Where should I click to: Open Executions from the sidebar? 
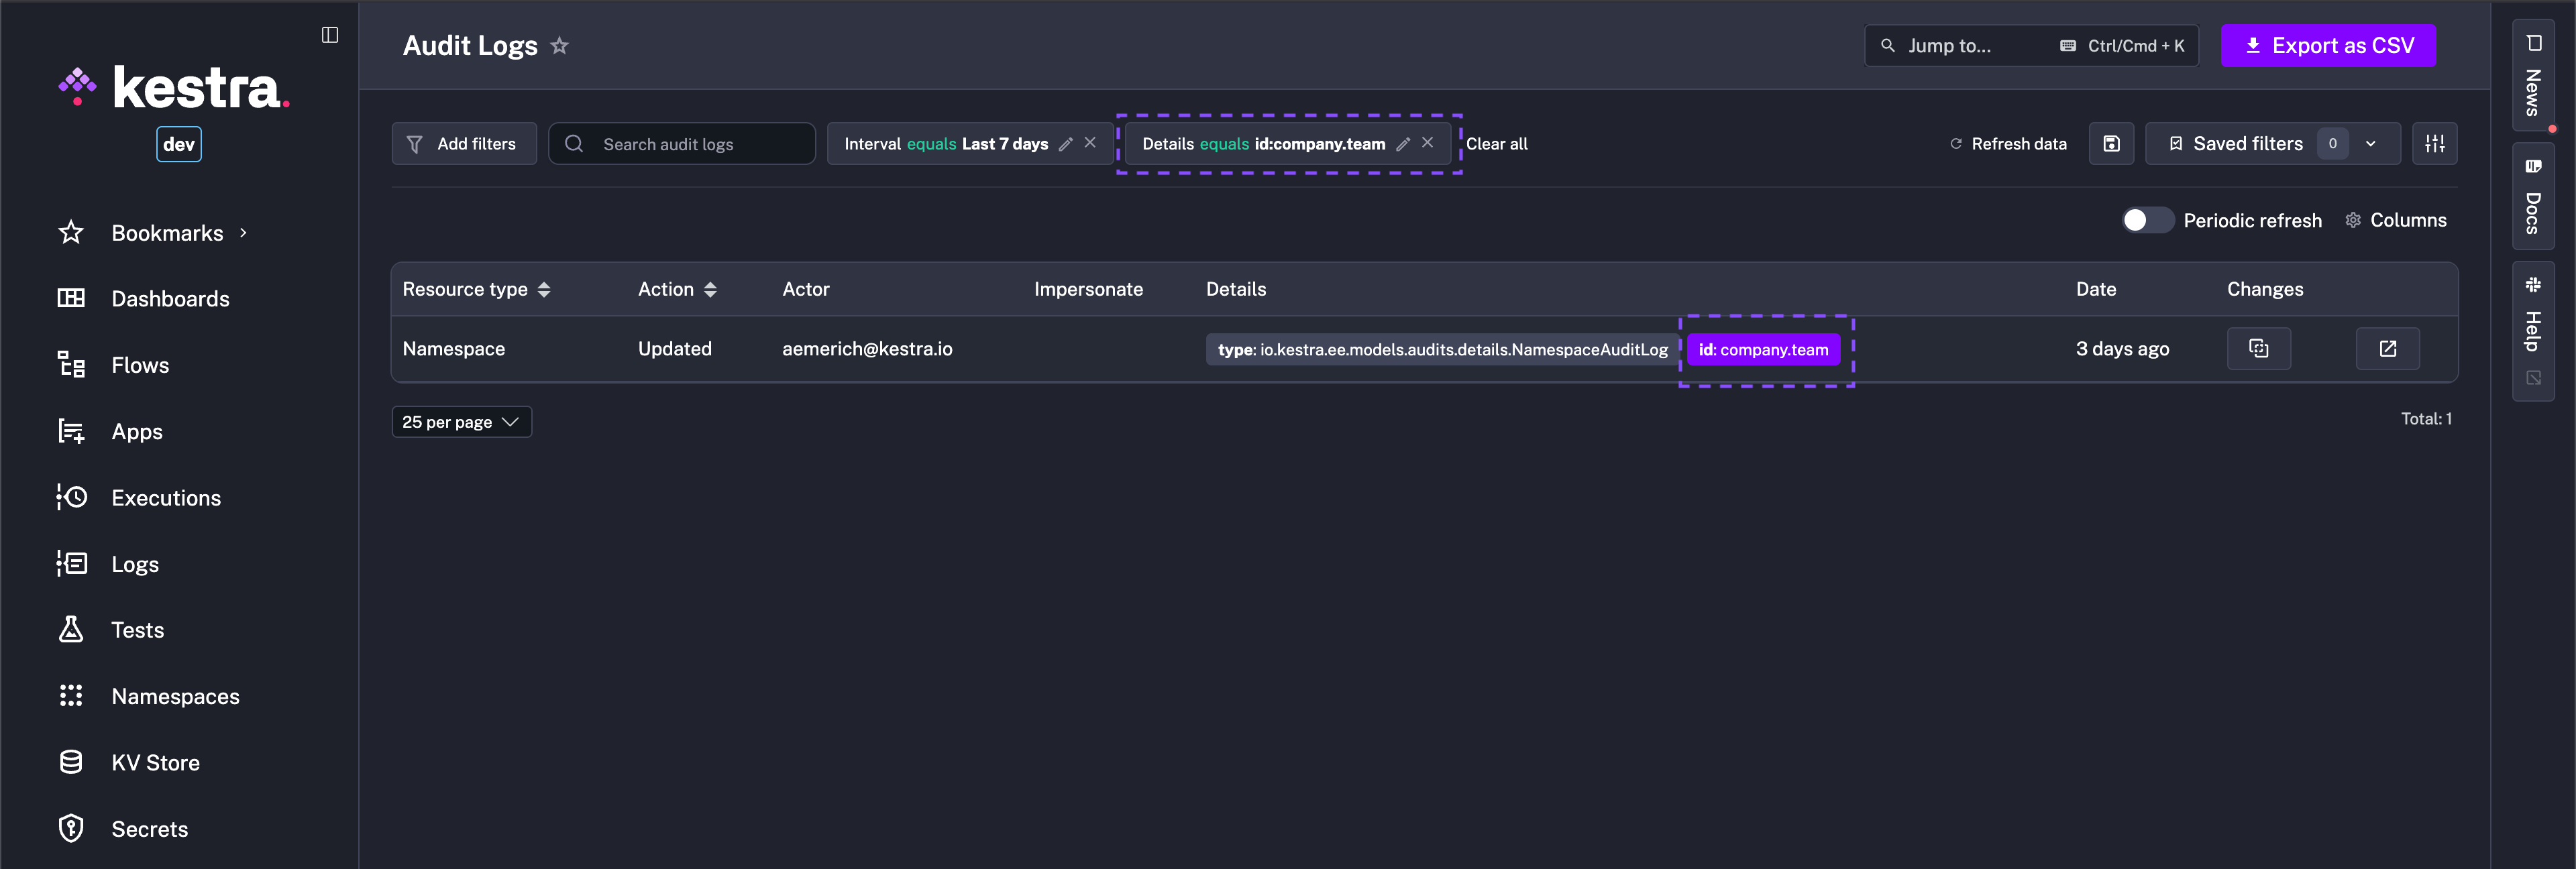[x=165, y=497]
